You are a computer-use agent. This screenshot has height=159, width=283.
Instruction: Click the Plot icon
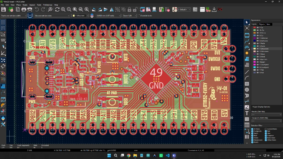pyautogui.click(x=30, y=9)
